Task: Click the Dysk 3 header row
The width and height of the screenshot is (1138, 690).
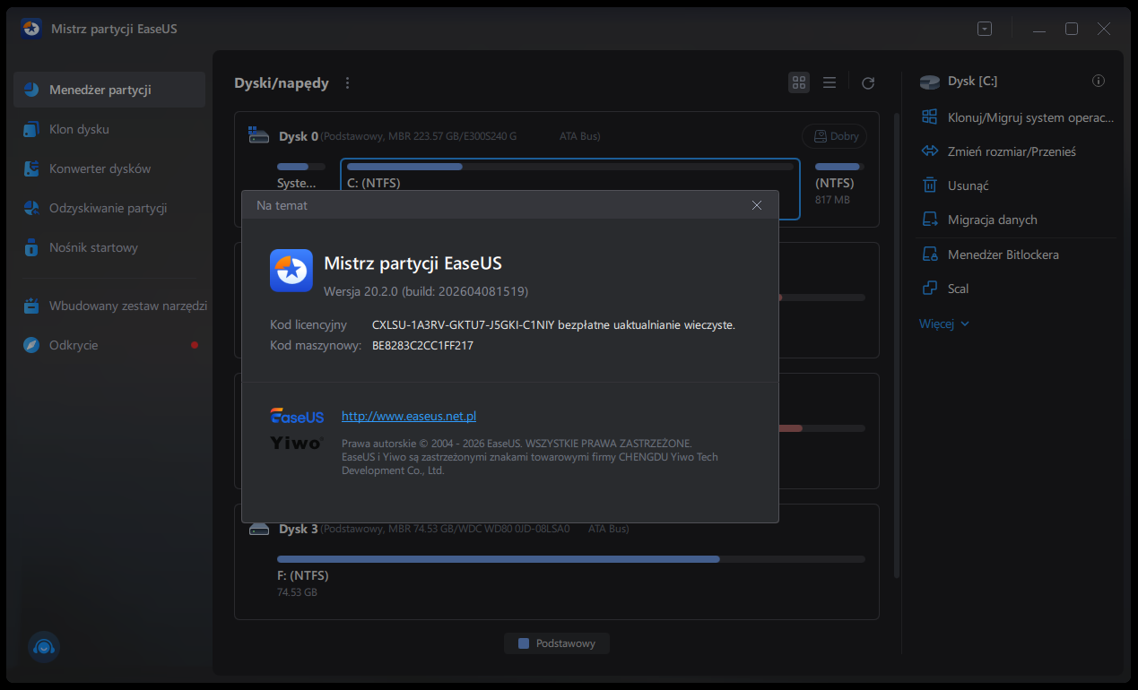Action: 439,529
